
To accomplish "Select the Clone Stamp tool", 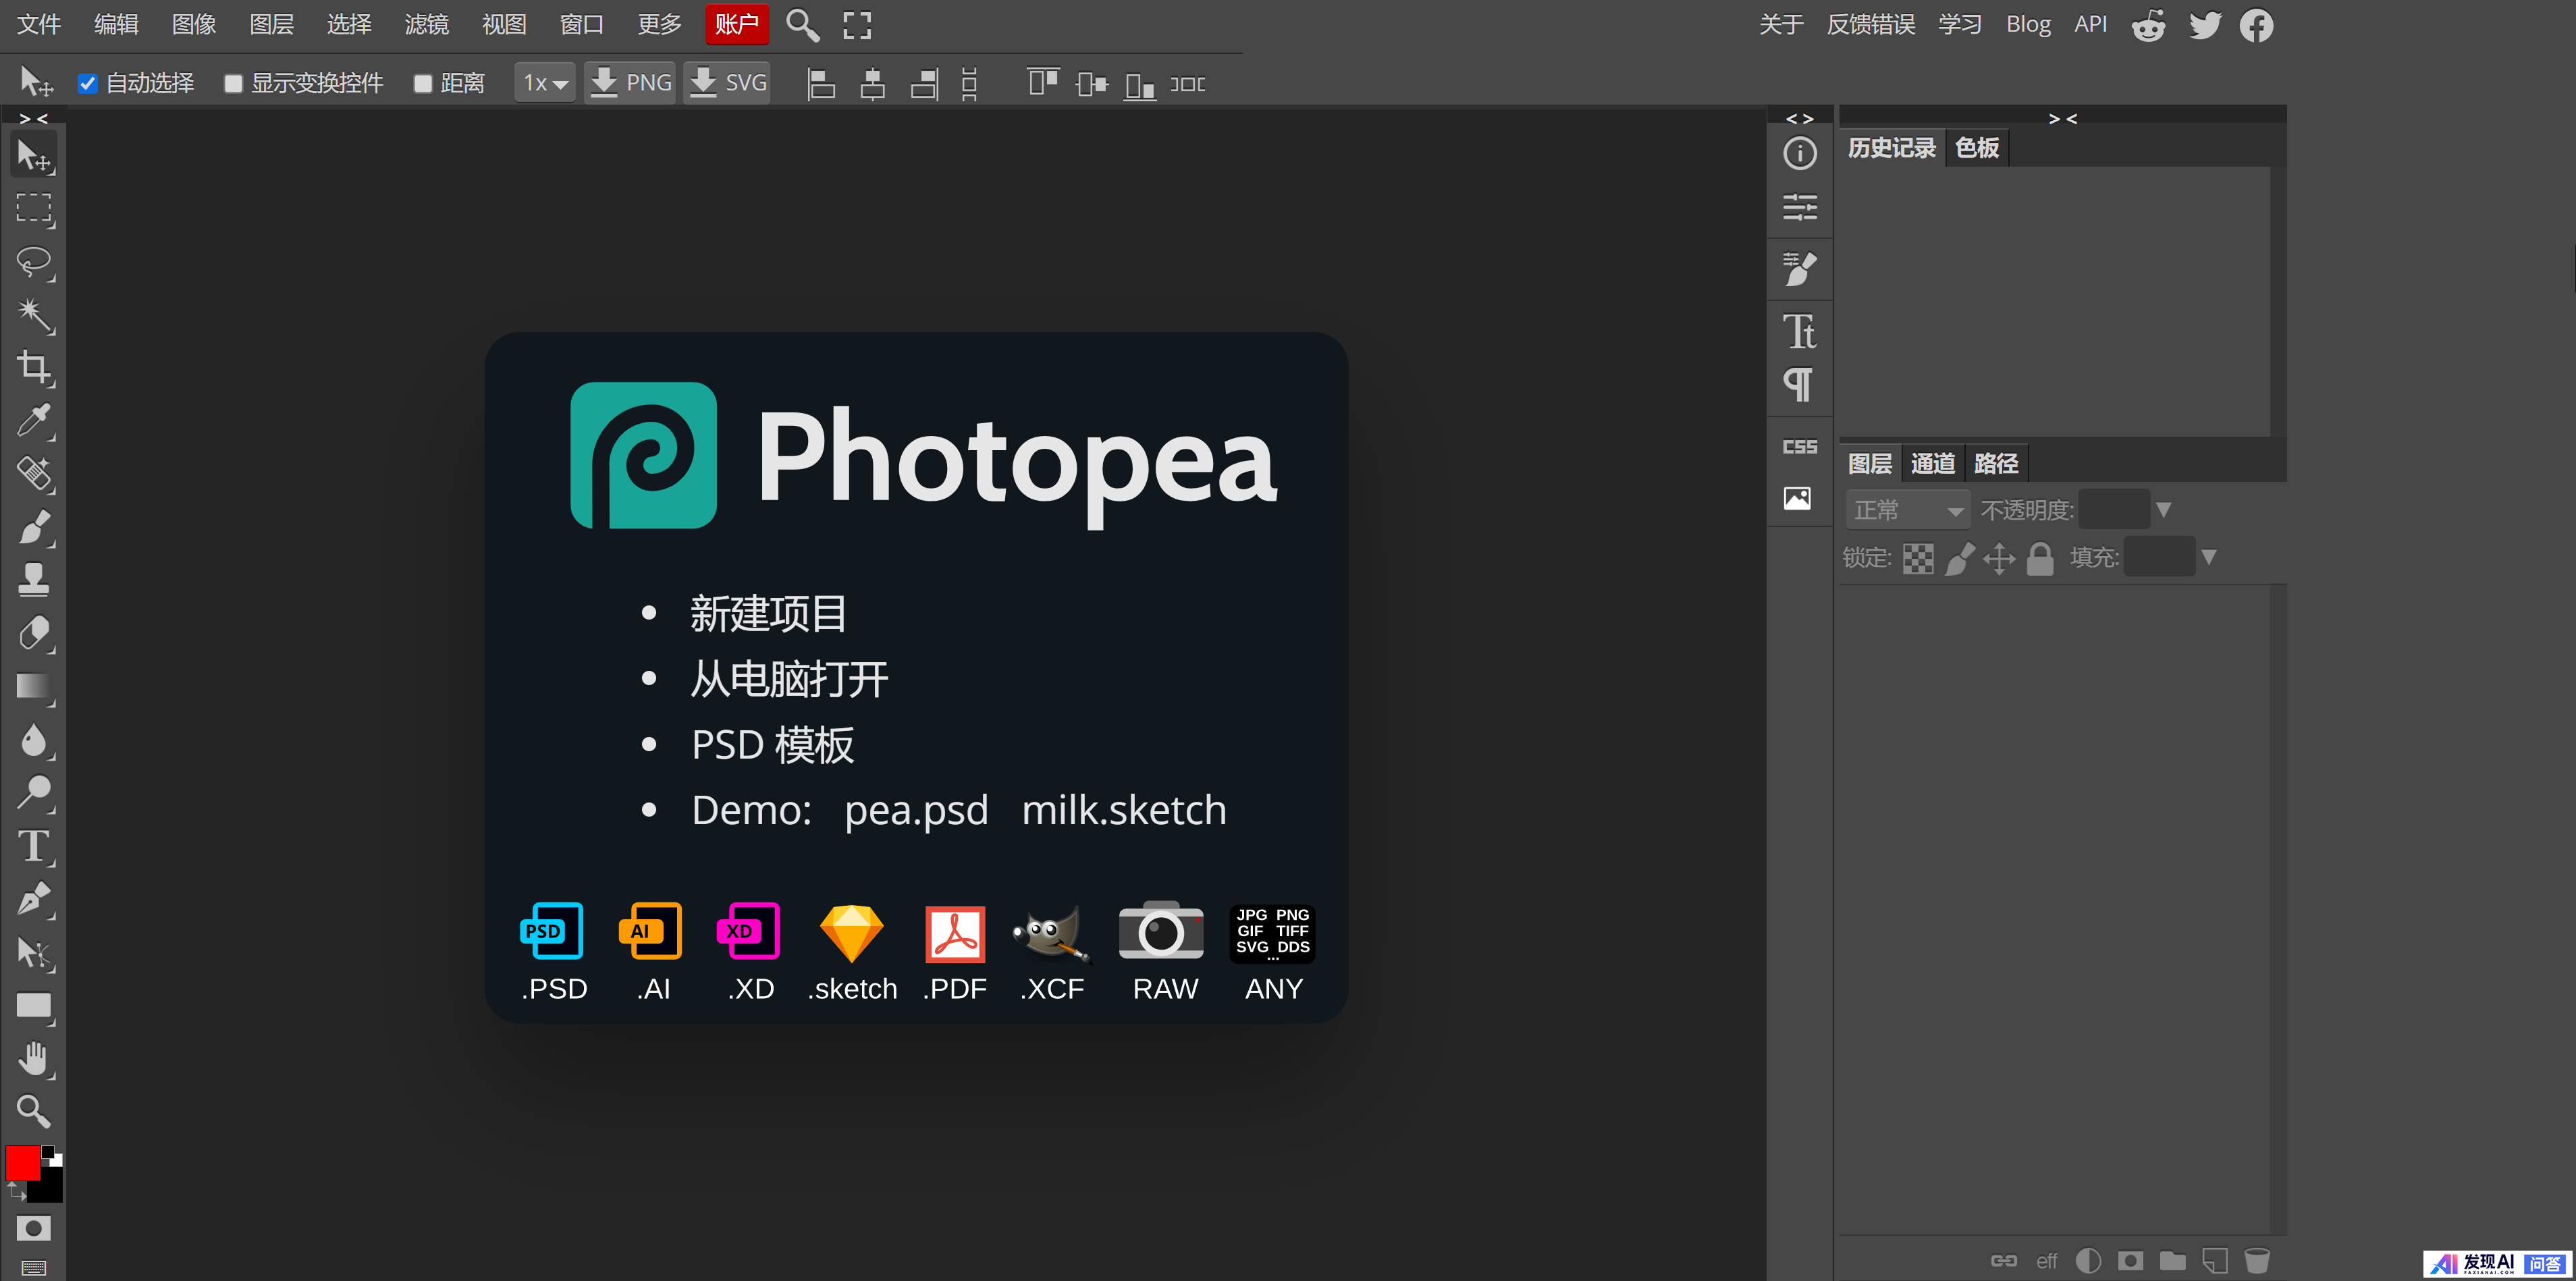I will 34,580.
